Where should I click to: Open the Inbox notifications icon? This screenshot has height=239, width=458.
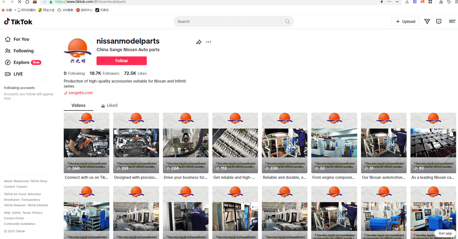pyautogui.click(x=439, y=22)
